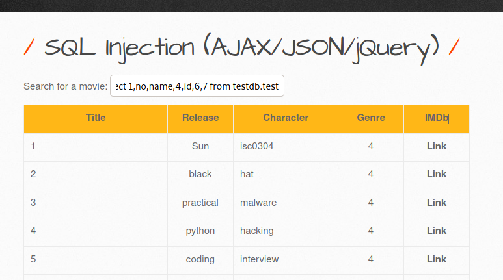This screenshot has height=280, width=503.
Task: Click genre value '4' in coding row
Action: (x=371, y=259)
